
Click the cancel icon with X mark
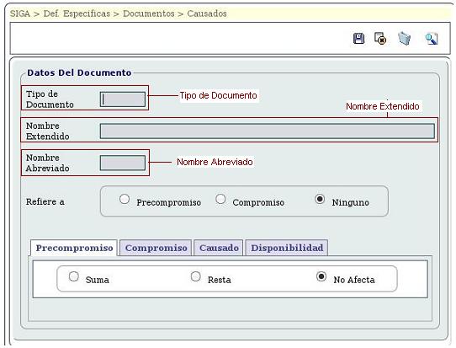tap(380, 39)
